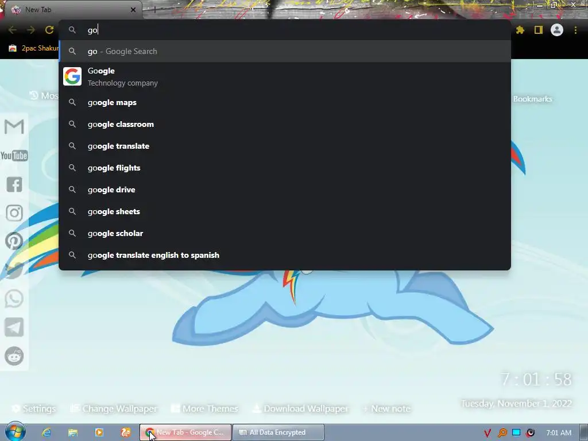Open new tab page Settings
This screenshot has width=588, height=441.
(34, 408)
